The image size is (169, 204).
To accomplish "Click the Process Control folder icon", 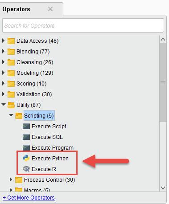I will [19, 180].
